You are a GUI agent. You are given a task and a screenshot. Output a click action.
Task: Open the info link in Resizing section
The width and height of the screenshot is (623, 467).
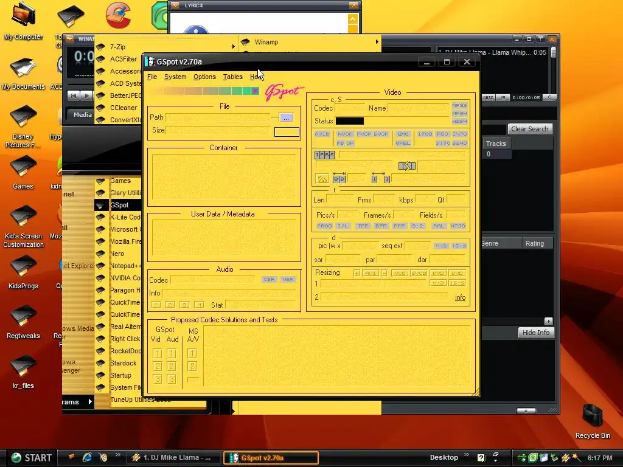[460, 297]
